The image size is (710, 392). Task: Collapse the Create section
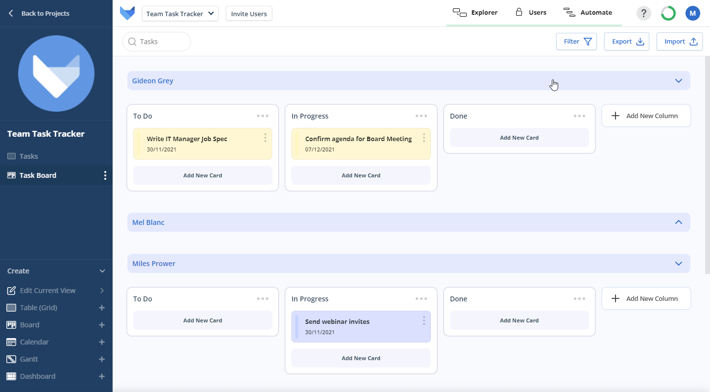(102, 271)
